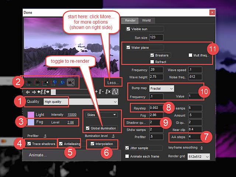Click the Less... button
Viewport: 236px width, 177px height.
click(112, 82)
